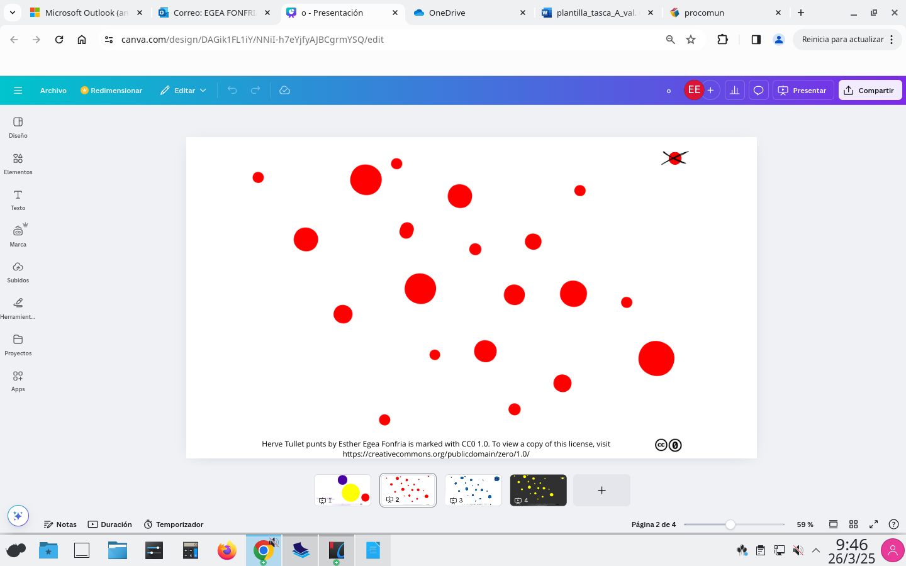
Task: Open the Elementos panel
Action: (x=18, y=164)
